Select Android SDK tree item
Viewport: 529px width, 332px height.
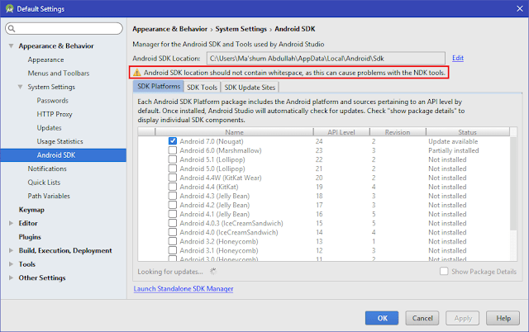(x=64, y=155)
